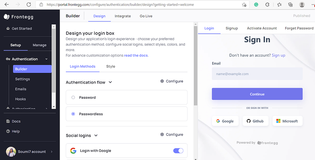The image size is (315, 160).
Task: Click the Get Started home icon
Action: (x=8, y=29)
